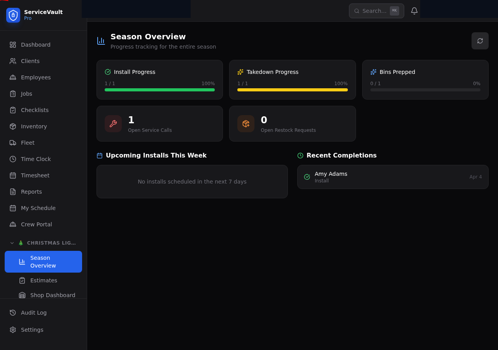Open the Settings page
This screenshot has width=498, height=350.
point(31,329)
